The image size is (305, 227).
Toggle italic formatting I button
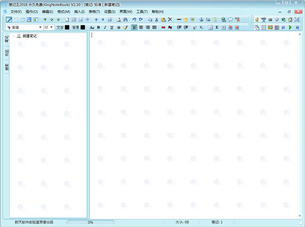[x=105, y=27]
